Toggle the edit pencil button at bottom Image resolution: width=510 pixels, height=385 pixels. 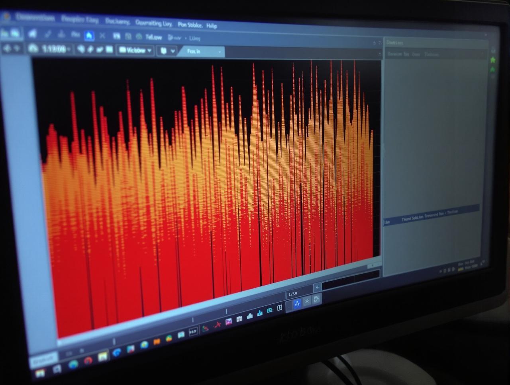(317, 299)
